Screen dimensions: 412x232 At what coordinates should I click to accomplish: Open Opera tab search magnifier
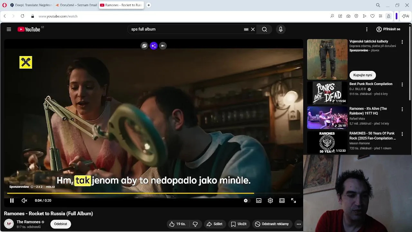[378, 5]
